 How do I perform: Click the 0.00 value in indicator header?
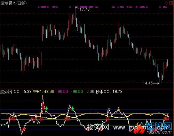pos(90,92)
